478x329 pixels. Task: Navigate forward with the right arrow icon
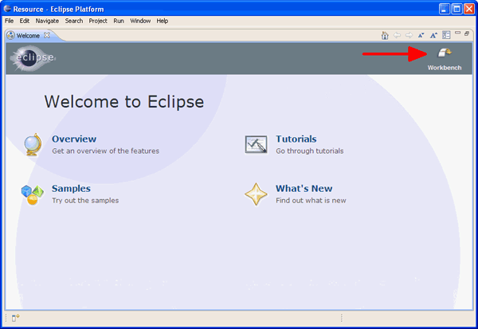409,35
